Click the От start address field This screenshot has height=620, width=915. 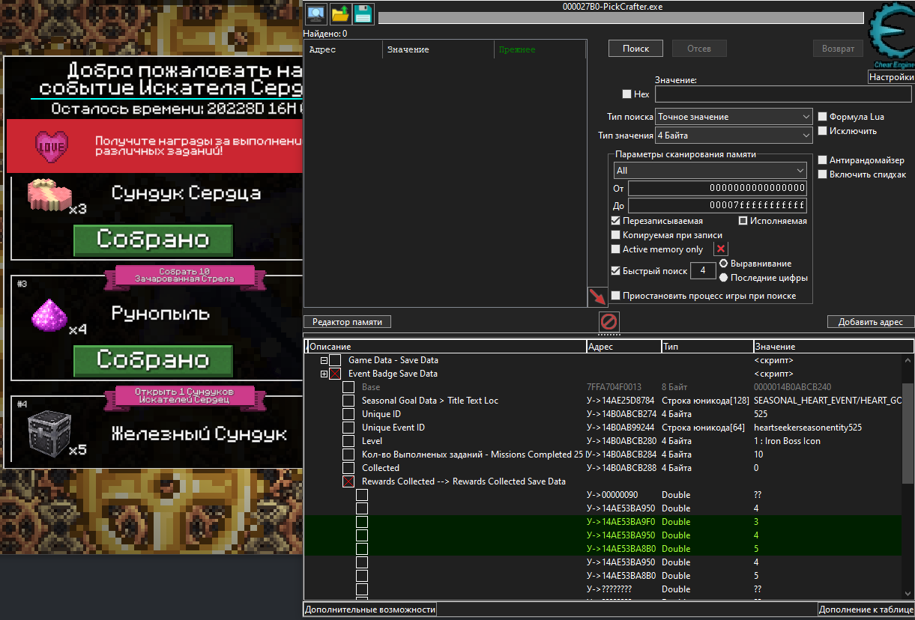[717, 188]
